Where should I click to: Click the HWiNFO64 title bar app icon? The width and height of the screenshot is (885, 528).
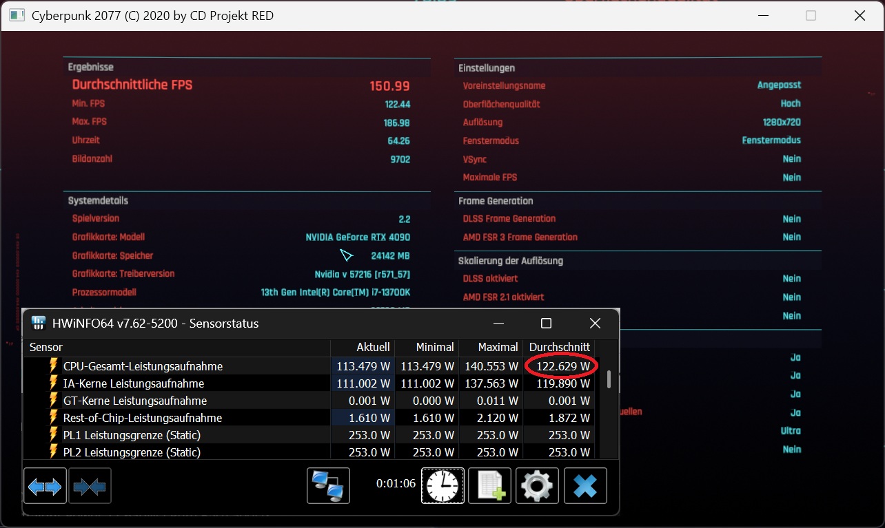click(x=39, y=324)
